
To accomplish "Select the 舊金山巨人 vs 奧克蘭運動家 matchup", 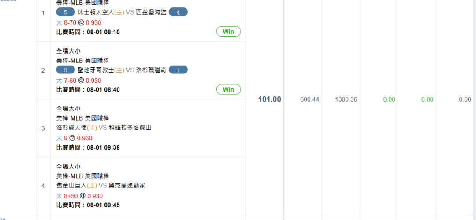I will (101, 185).
